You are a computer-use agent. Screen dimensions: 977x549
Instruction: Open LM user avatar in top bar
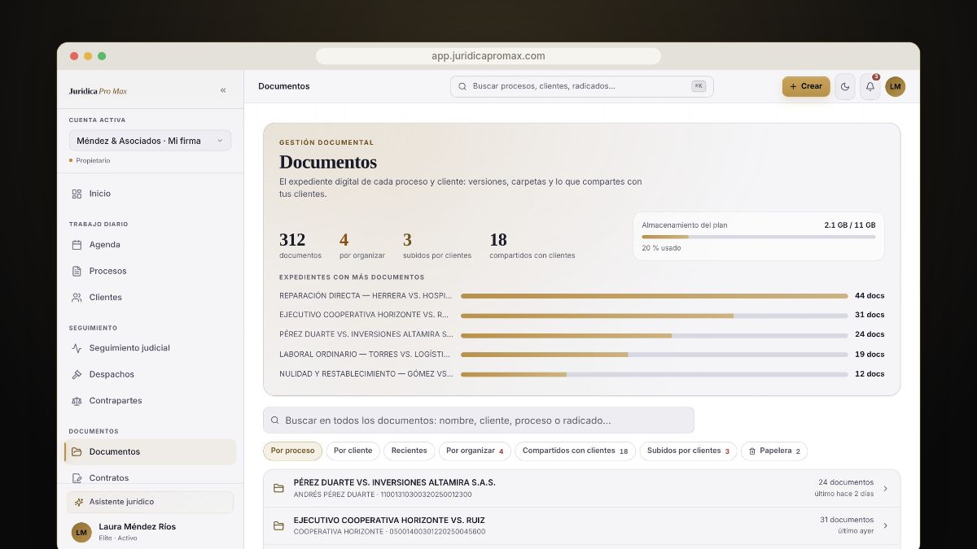point(896,86)
